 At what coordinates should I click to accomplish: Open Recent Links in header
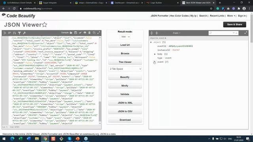pos(217,16)
